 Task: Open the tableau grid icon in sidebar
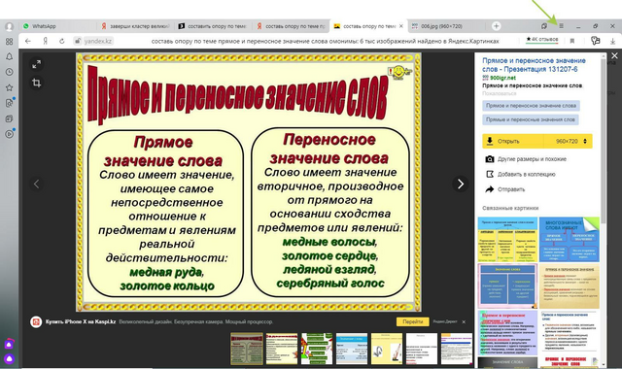9,42
